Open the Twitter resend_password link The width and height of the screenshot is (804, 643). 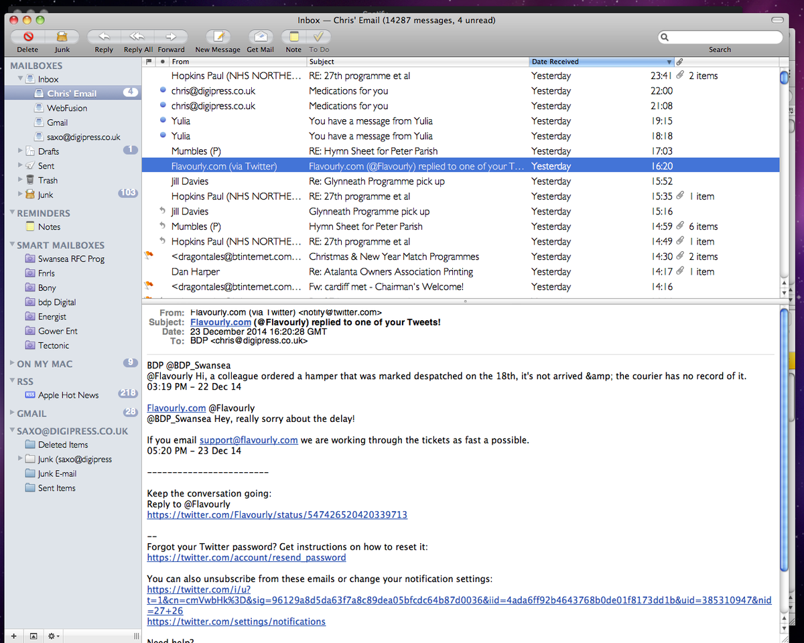point(247,558)
